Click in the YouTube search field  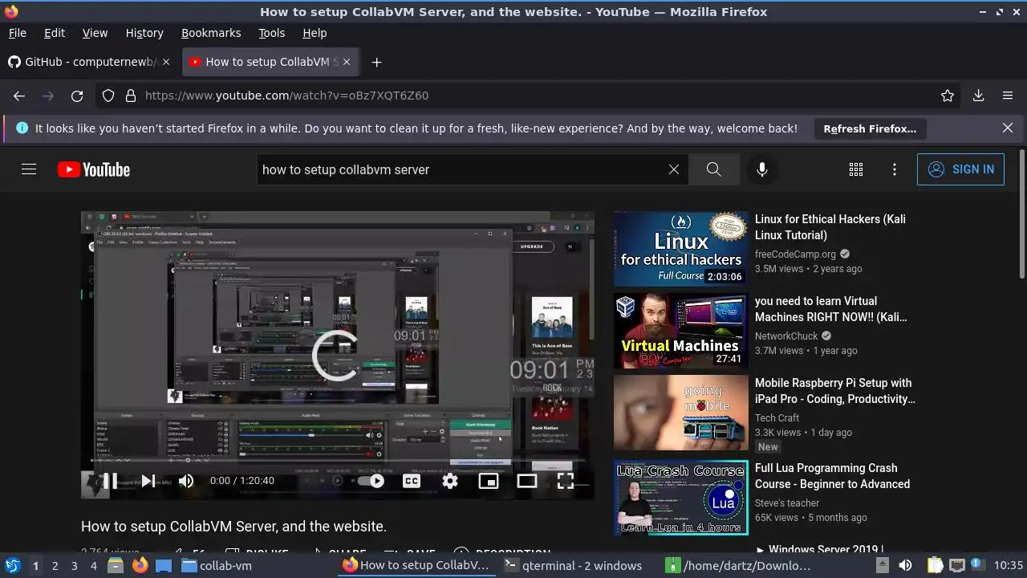(x=461, y=169)
